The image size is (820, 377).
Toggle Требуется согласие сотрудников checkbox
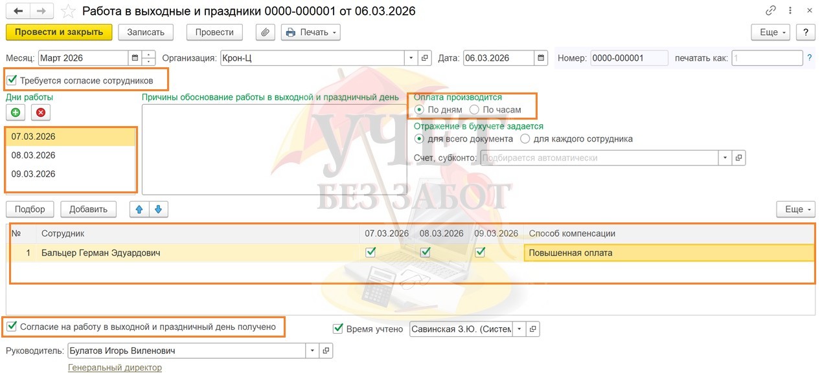tap(11, 81)
